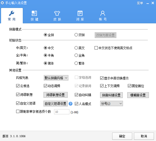Image resolution: width=156 pixels, height=141 pixels.
Task: Click the blue help question mark icon
Action: (x=71, y=104)
